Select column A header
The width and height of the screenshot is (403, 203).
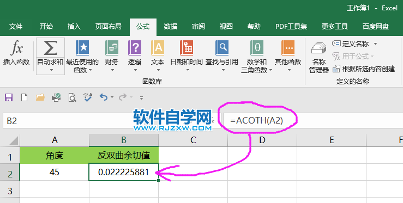[55, 140]
